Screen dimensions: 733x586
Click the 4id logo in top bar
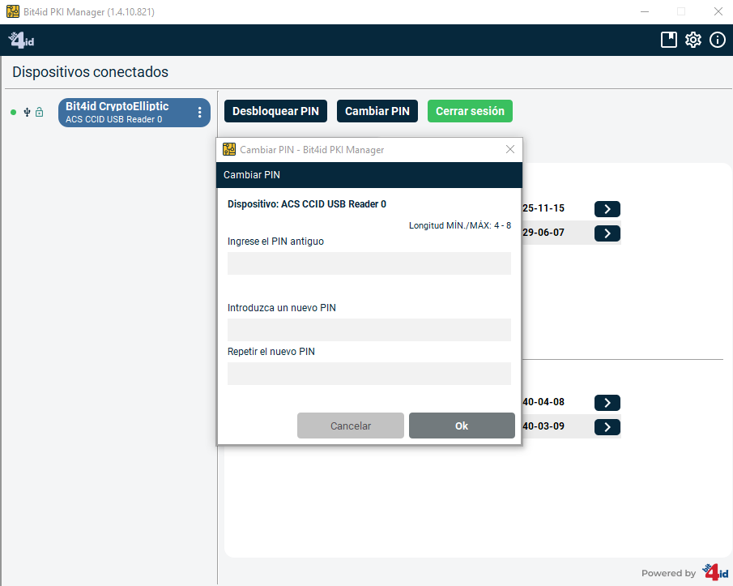[21, 41]
